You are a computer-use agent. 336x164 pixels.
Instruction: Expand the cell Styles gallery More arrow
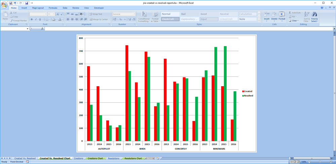pyautogui.click(x=259, y=20)
